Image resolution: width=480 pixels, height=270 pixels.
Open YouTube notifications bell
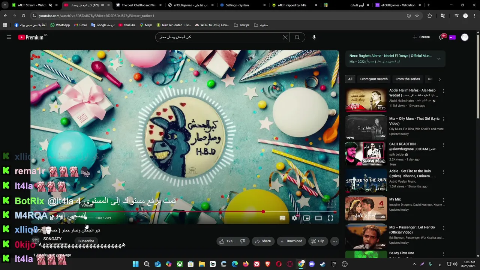point(441,37)
